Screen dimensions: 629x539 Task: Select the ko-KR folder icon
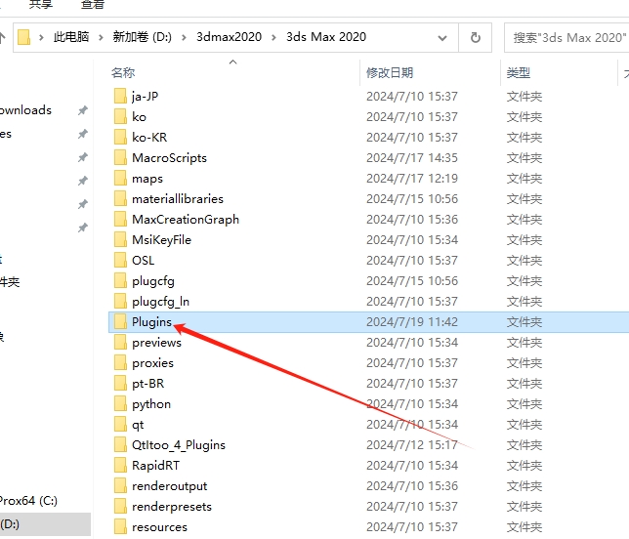[120, 137]
